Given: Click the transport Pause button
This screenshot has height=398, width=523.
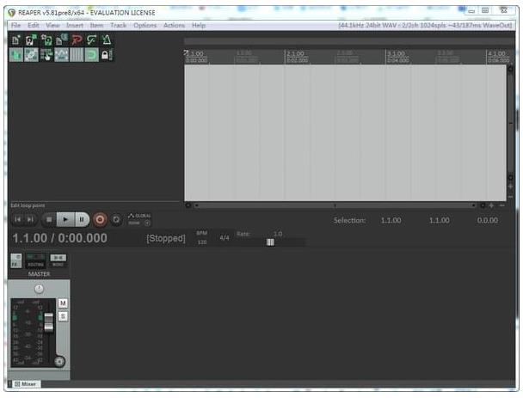Looking at the screenshot, I should (82, 219).
